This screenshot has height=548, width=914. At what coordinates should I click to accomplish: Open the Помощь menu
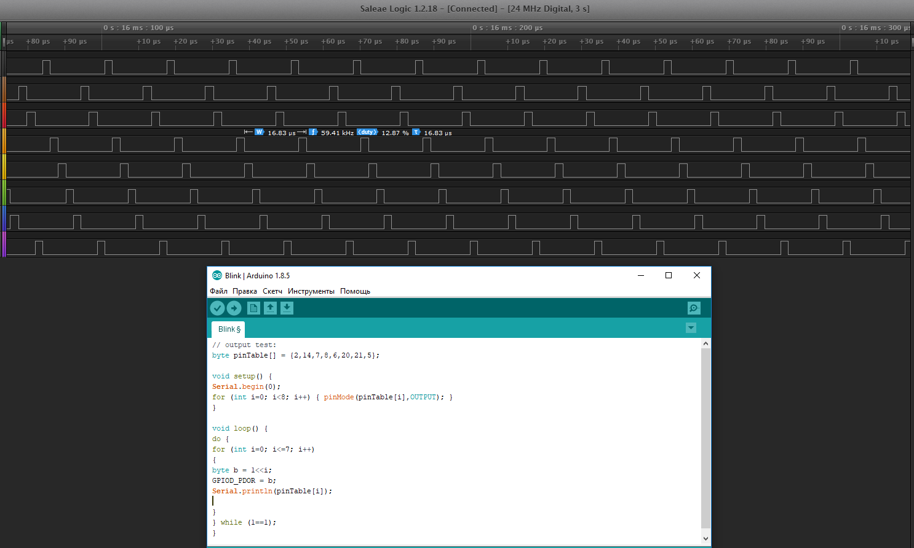355,291
